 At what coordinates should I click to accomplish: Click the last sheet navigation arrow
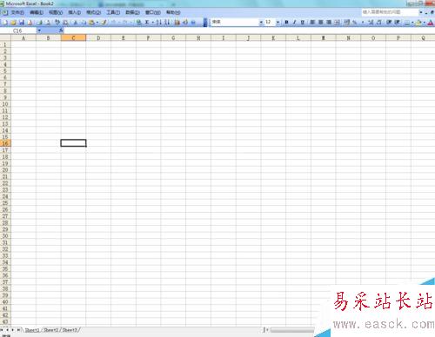tap(18, 330)
